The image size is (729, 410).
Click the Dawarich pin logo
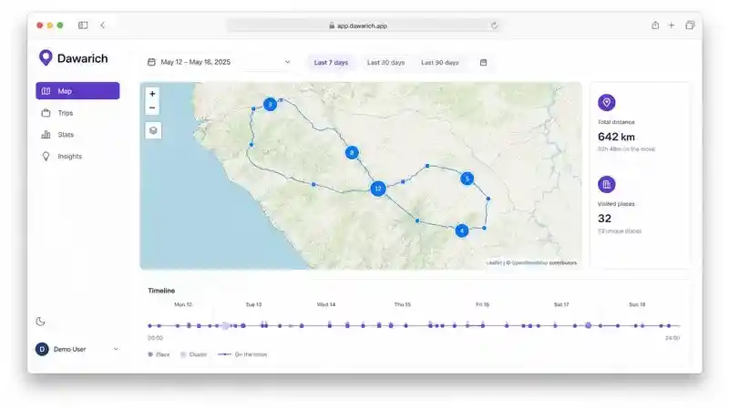(46, 58)
